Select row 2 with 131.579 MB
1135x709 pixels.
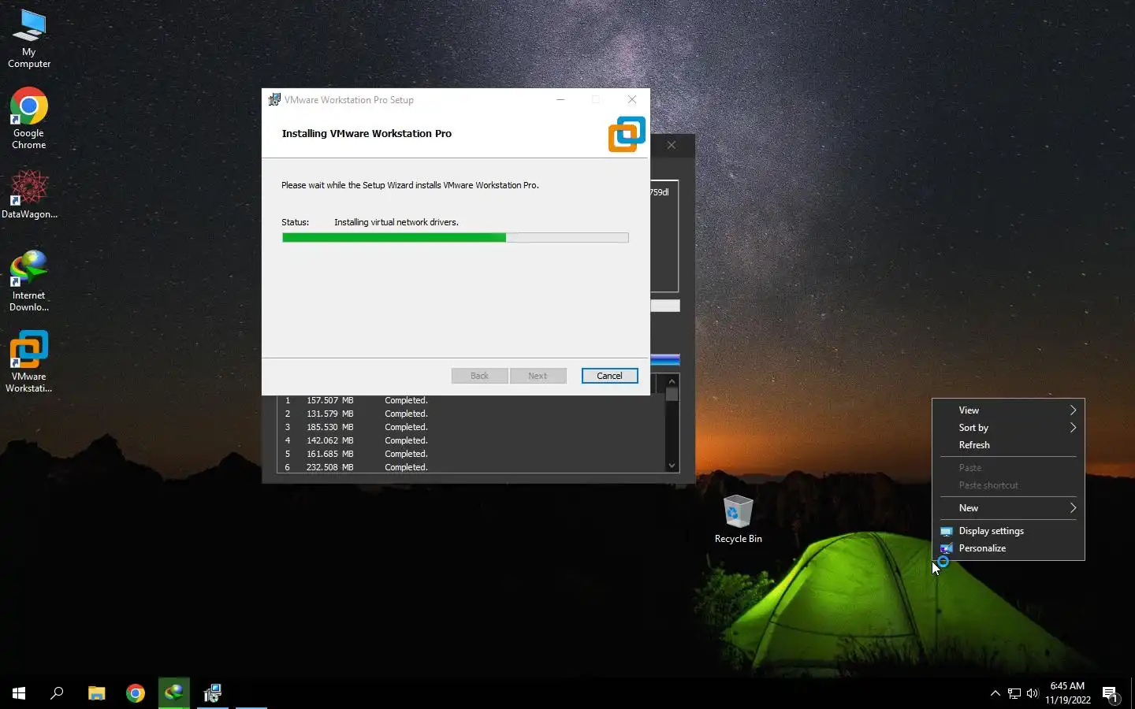coord(471,414)
